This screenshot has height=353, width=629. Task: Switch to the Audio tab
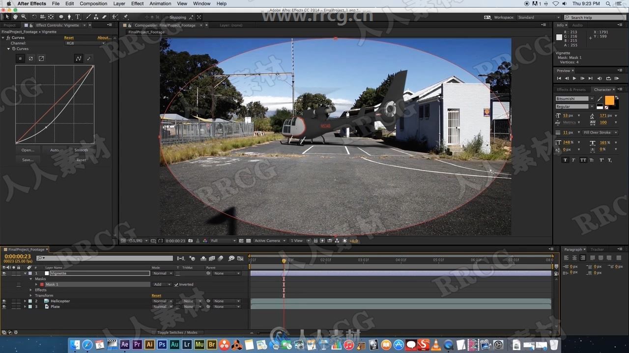pos(577,25)
